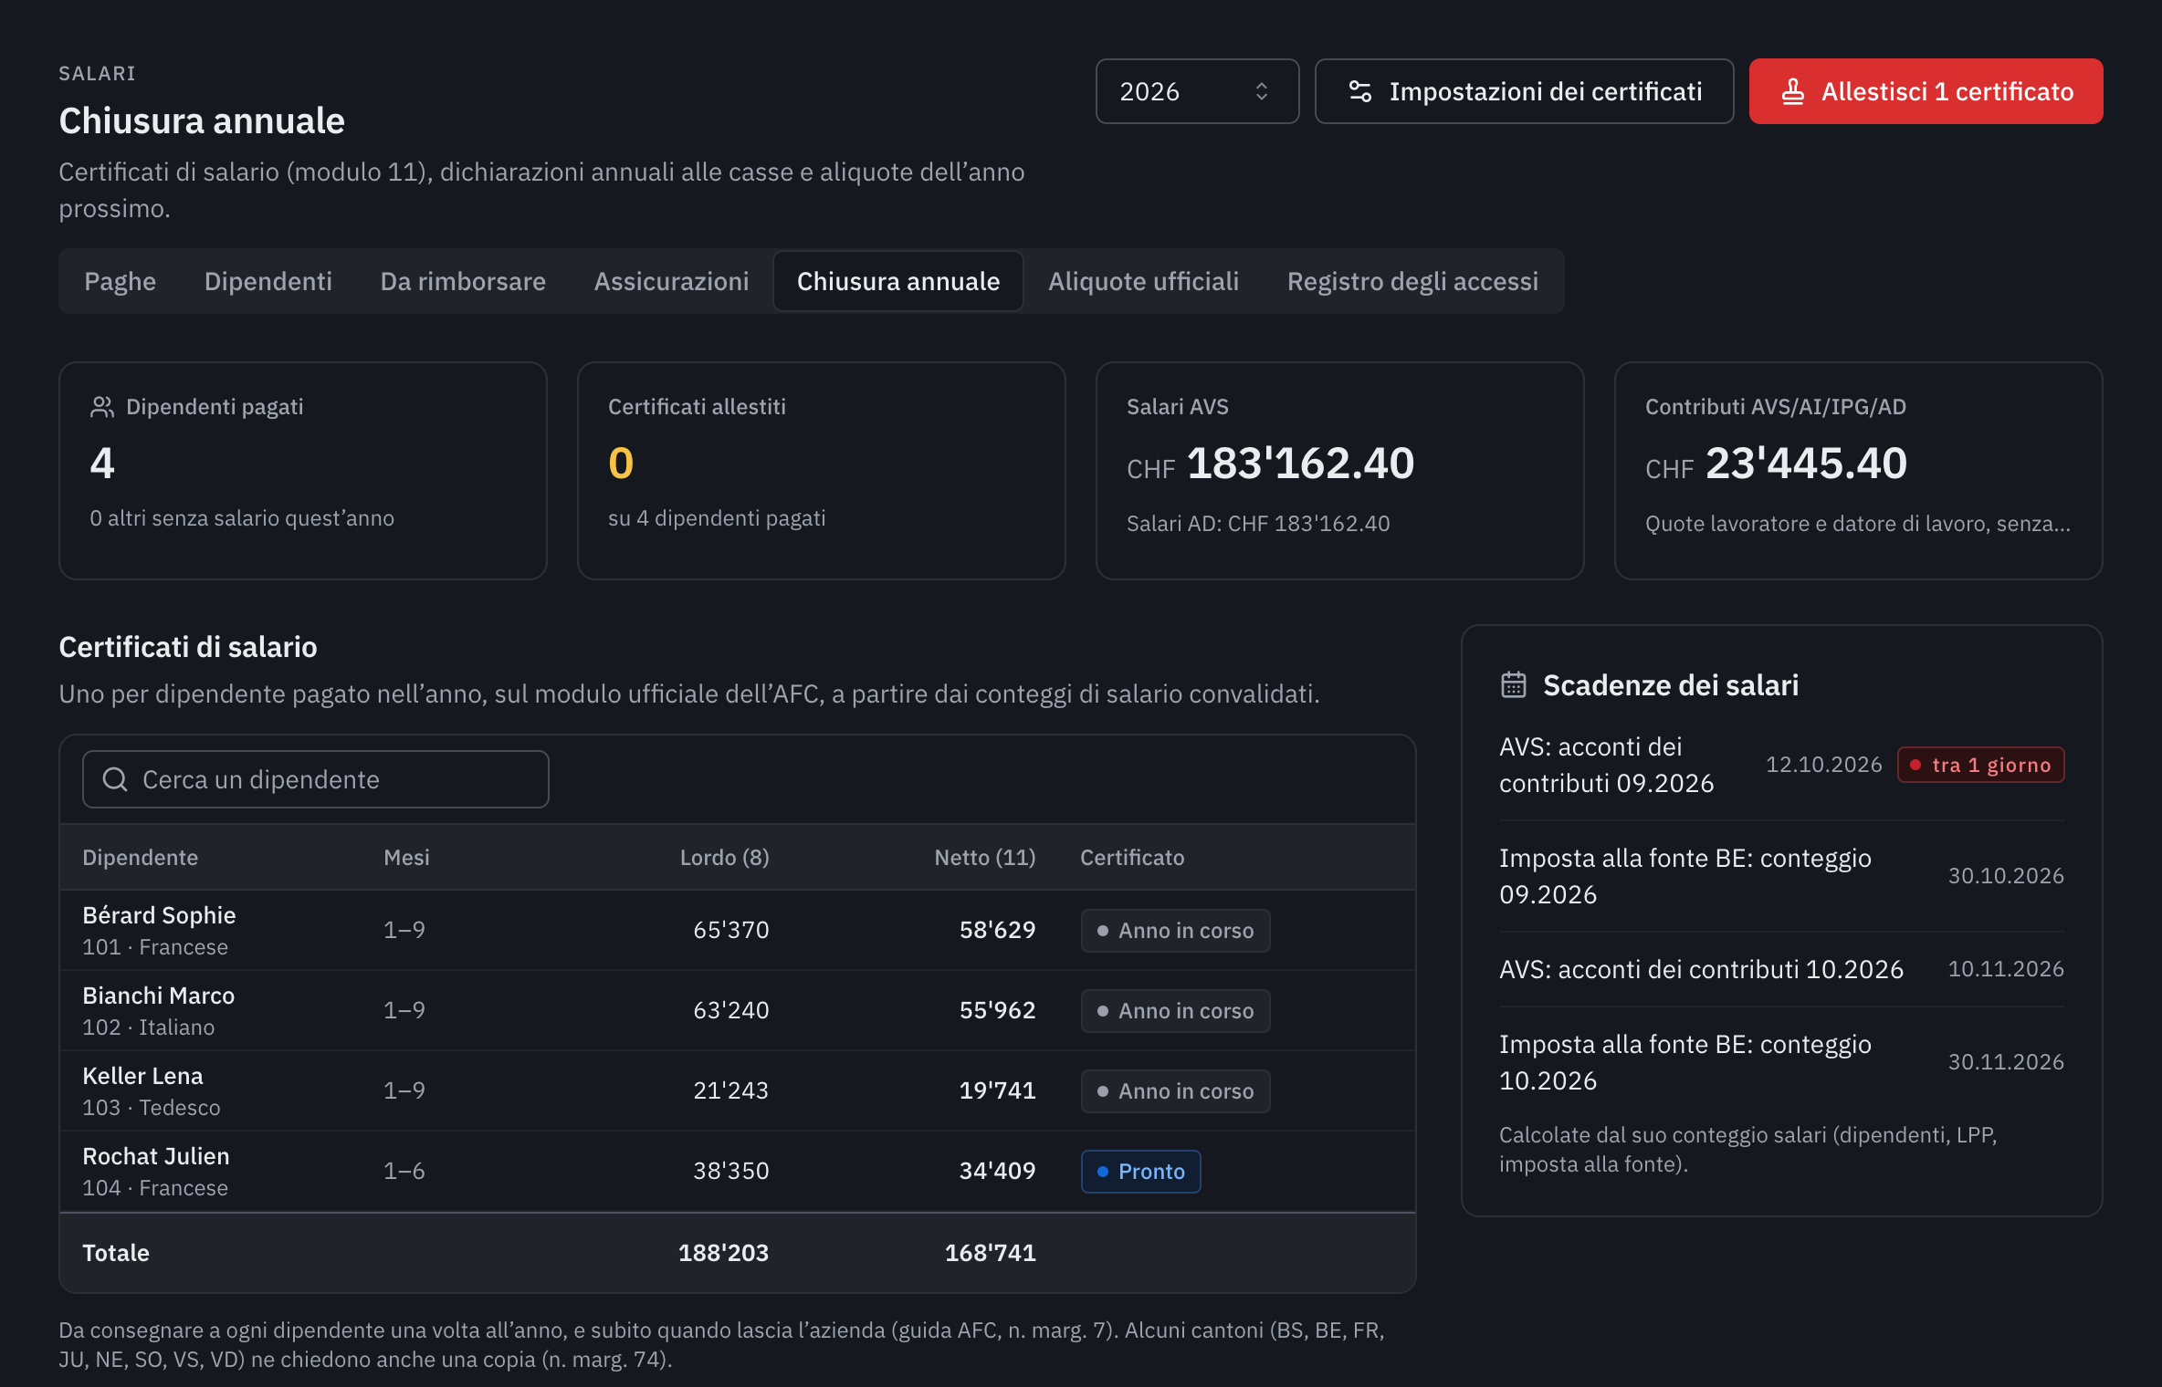Viewport: 2162px width, 1387px height.
Task: Click the Salari AVS CHF 183'162.40 card
Action: (x=1339, y=471)
